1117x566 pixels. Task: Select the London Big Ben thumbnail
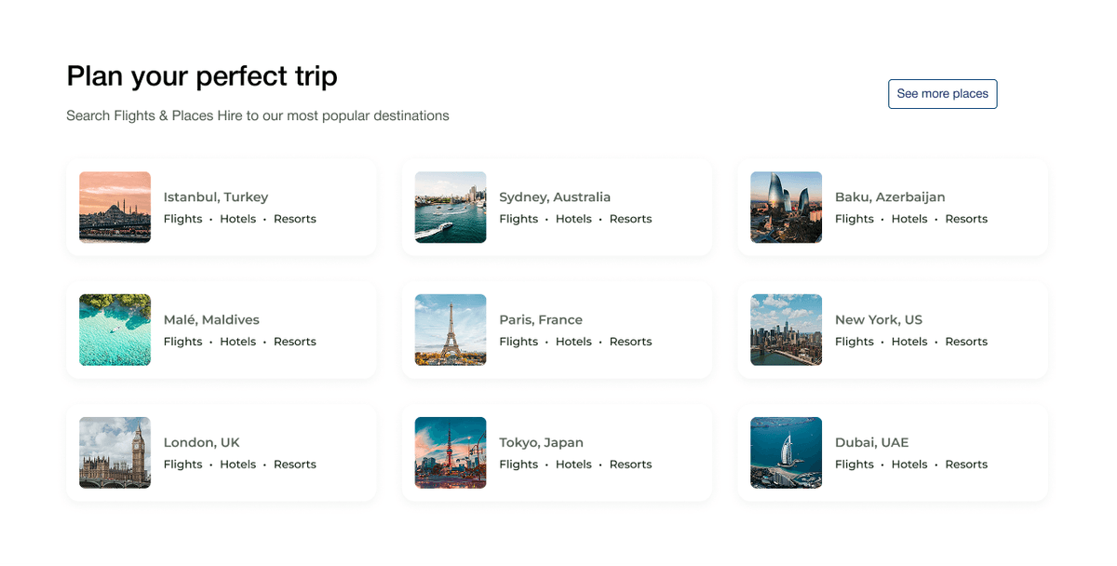pos(114,453)
